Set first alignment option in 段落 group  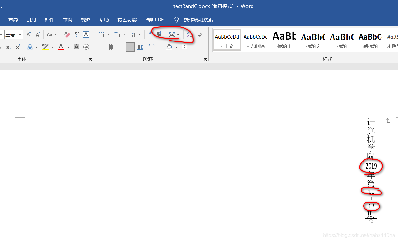[101, 47]
